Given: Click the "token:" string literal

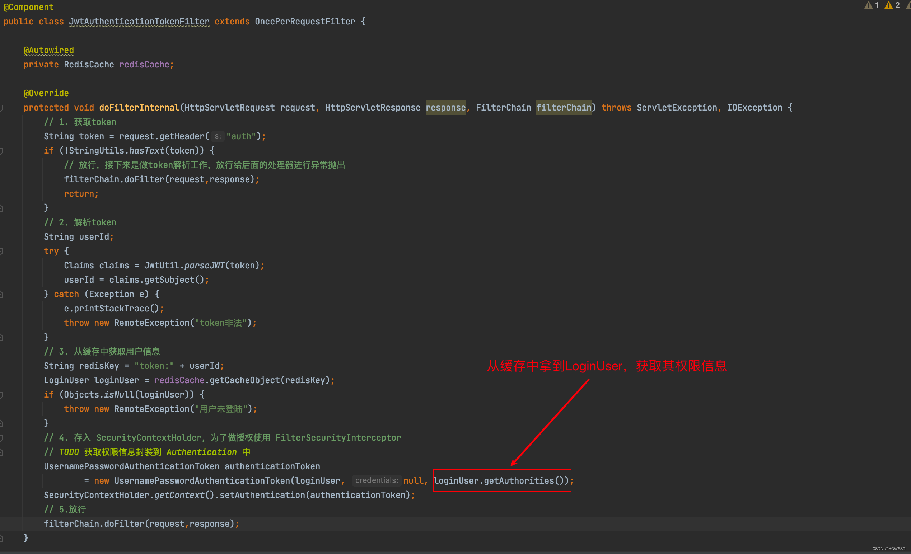Looking at the screenshot, I should point(154,366).
